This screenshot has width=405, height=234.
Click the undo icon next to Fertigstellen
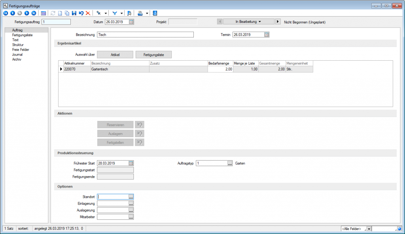click(140, 143)
